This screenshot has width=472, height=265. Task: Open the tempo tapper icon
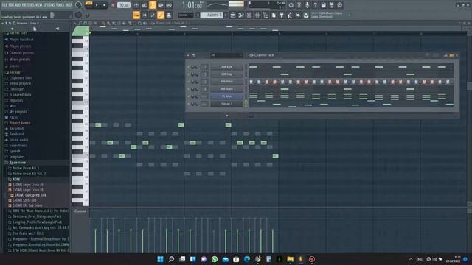(290, 15)
